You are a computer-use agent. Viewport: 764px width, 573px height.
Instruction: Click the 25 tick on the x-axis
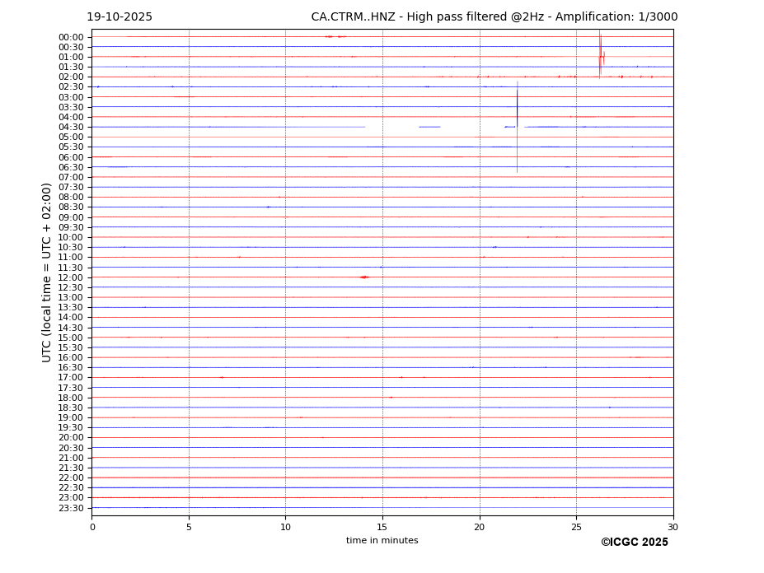pos(576,527)
